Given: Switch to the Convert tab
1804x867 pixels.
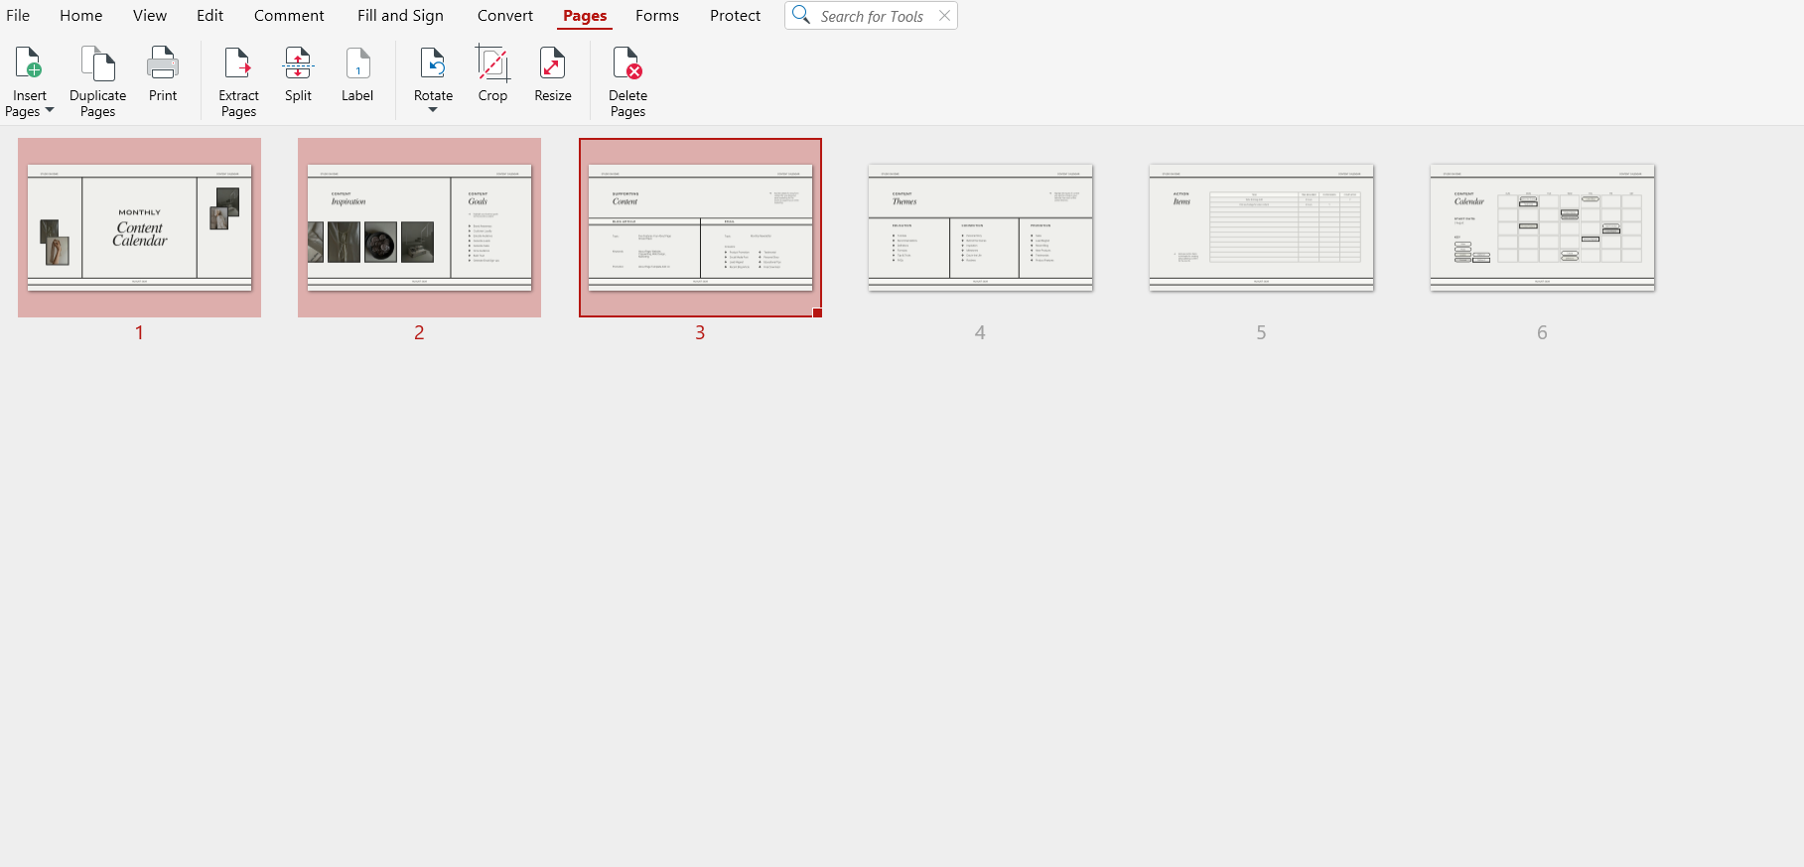Looking at the screenshot, I should [x=504, y=16].
